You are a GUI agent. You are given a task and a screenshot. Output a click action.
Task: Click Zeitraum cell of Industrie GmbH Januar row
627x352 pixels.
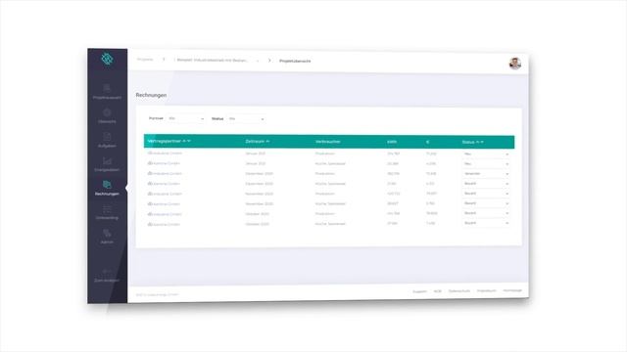point(256,154)
